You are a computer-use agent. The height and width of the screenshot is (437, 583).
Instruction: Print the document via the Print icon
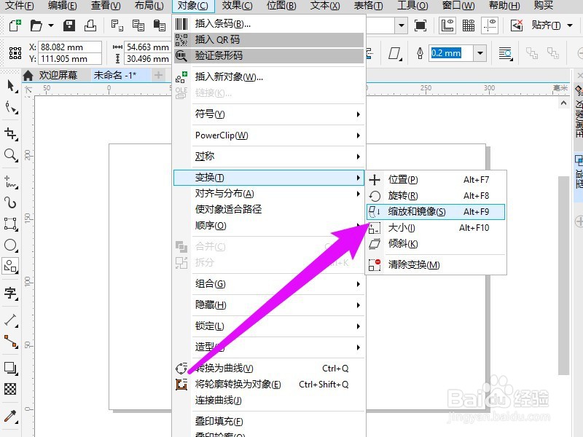[x=90, y=25]
